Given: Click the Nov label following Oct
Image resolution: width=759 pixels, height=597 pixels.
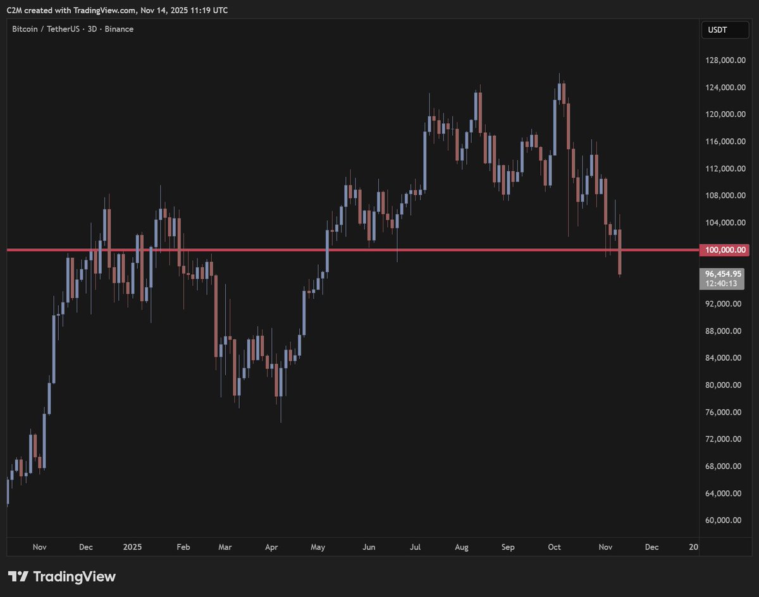Looking at the screenshot, I should (605, 547).
